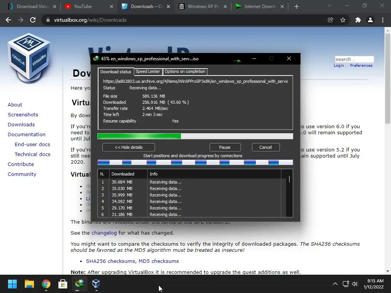Open the Screenshots sidebar link

click(x=23, y=114)
